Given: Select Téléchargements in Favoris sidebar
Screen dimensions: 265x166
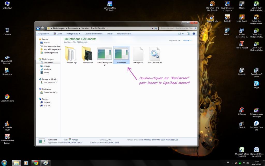Looking at the screenshot, I should 49,53.
